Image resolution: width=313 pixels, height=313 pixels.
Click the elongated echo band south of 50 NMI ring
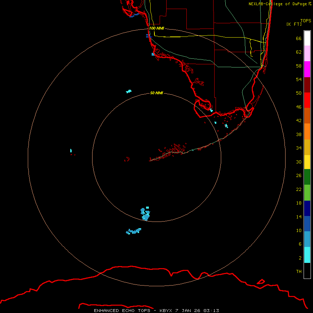tap(134, 231)
